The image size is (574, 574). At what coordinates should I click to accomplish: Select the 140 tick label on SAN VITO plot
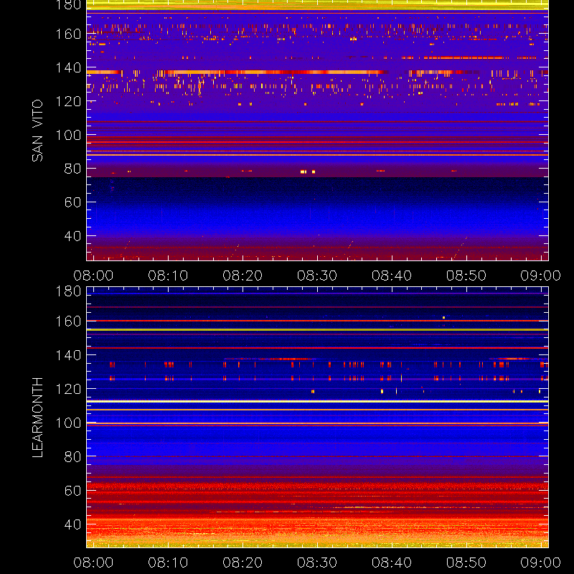(x=68, y=67)
